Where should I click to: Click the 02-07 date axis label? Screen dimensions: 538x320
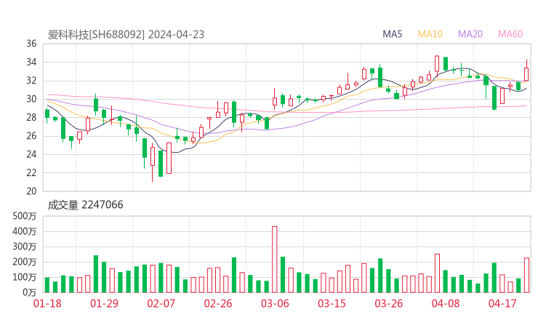pos(161,303)
